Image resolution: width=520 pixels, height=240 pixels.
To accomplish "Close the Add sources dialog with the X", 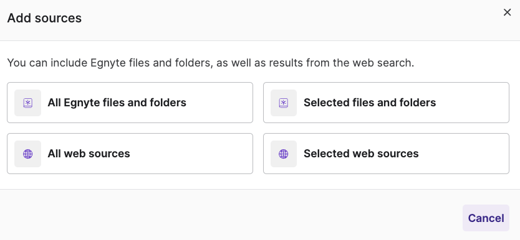I will point(507,12).
